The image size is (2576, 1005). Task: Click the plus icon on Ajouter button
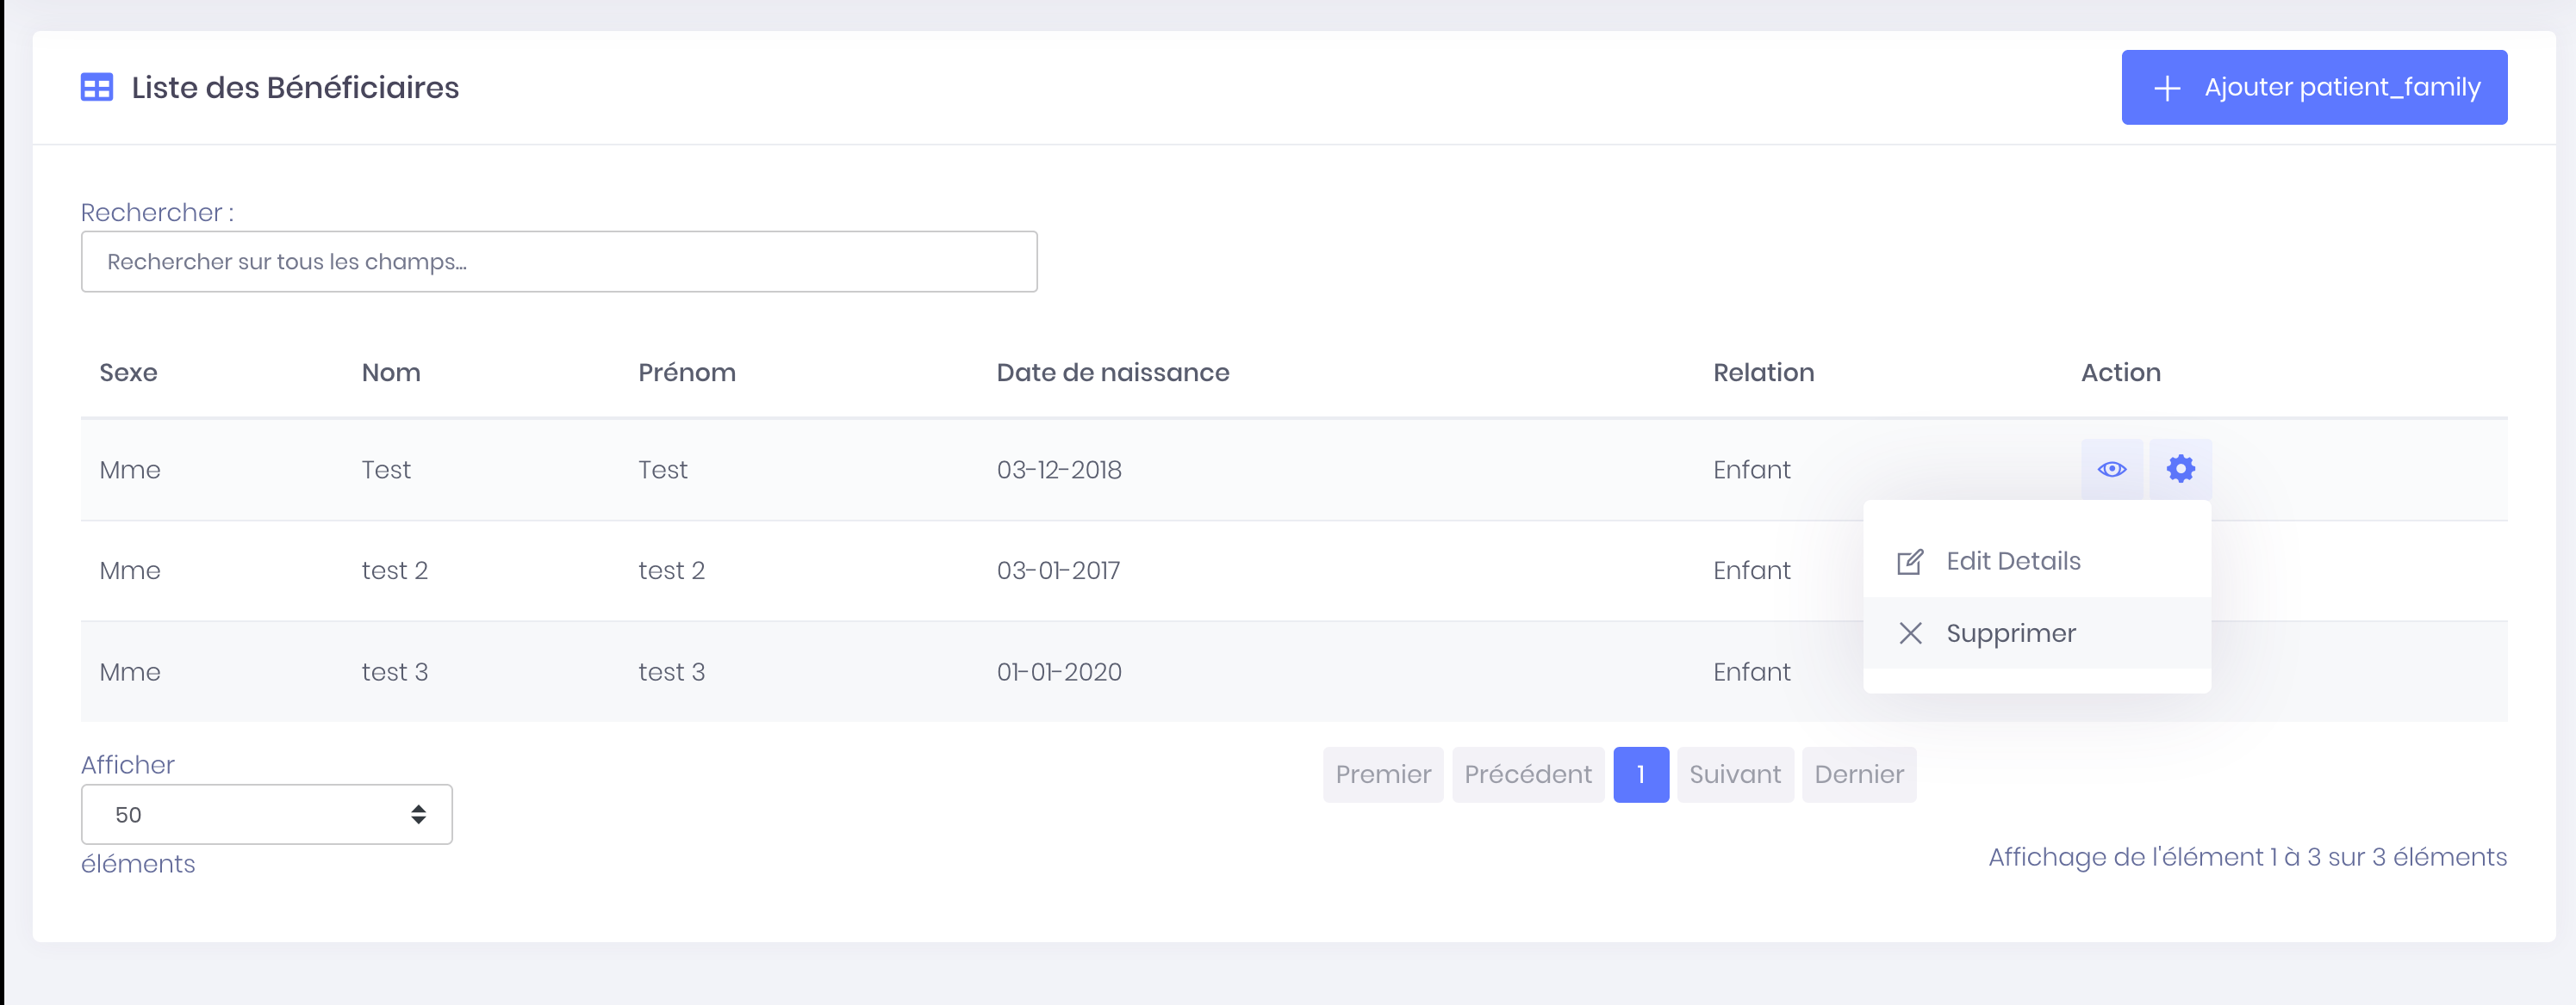pos(2166,88)
